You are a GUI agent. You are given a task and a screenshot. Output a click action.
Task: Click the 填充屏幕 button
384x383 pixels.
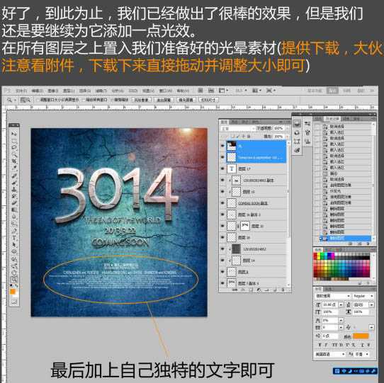pyautogui.click(x=186, y=100)
